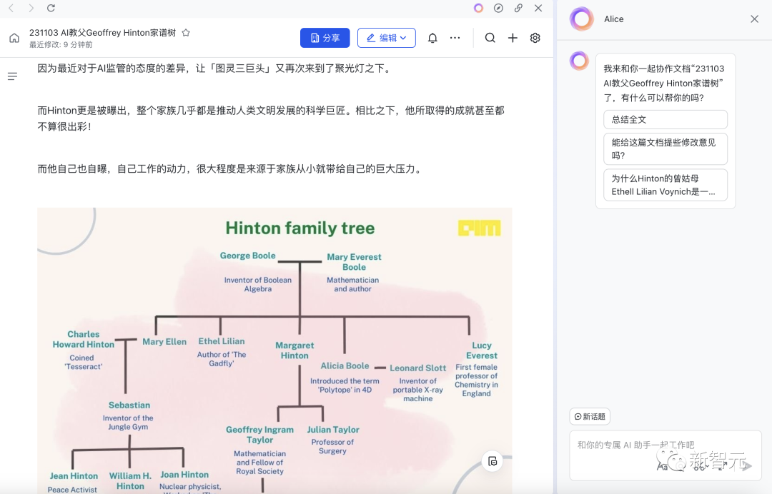This screenshot has height=494, width=772.
Task: Open the notifications bell icon
Action: pyautogui.click(x=432, y=38)
